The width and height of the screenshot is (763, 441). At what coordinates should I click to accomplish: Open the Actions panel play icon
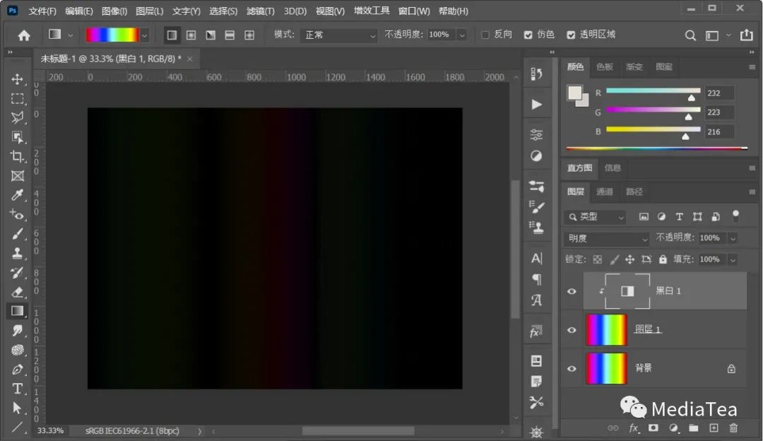click(537, 105)
